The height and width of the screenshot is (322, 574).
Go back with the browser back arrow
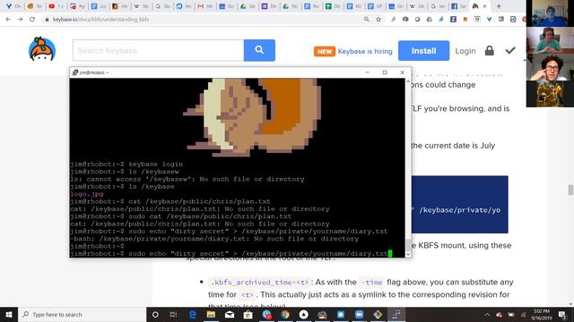8,20
